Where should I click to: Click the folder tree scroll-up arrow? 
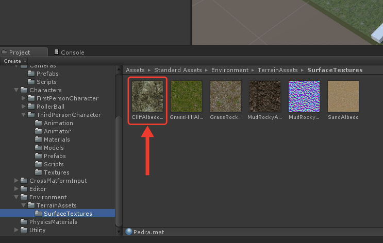[119, 70]
